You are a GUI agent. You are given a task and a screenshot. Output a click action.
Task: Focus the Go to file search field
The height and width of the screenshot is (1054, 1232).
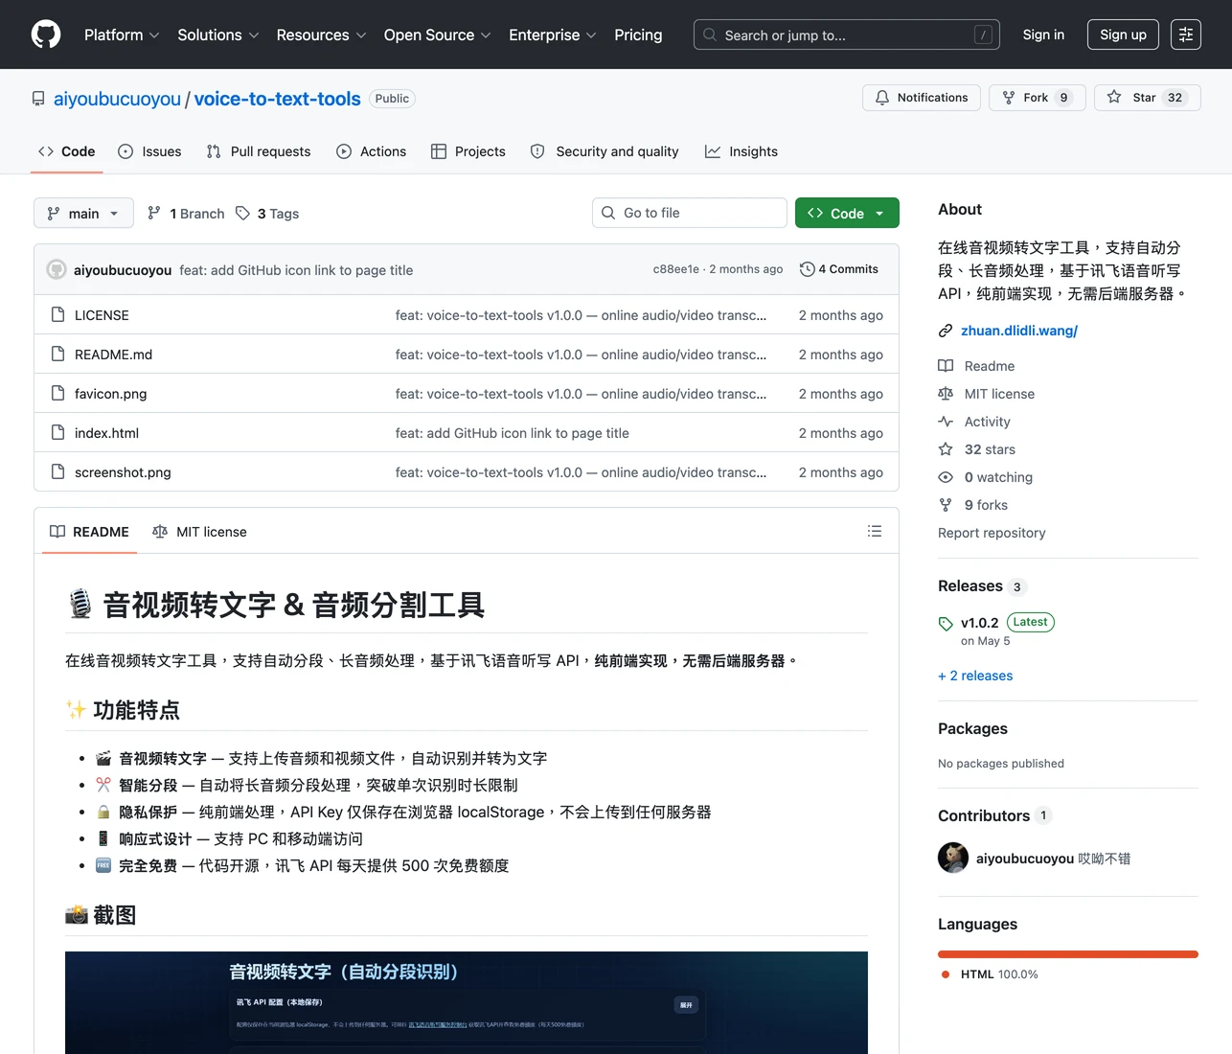pyautogui.click(x=690, y=213)
